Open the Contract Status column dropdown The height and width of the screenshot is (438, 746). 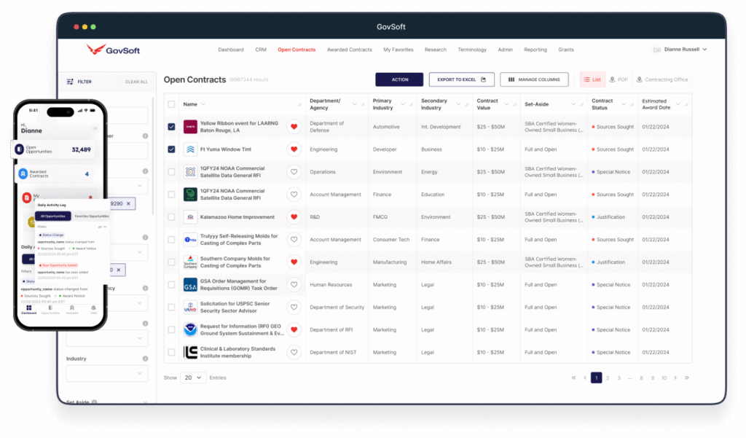pos(624,104)
